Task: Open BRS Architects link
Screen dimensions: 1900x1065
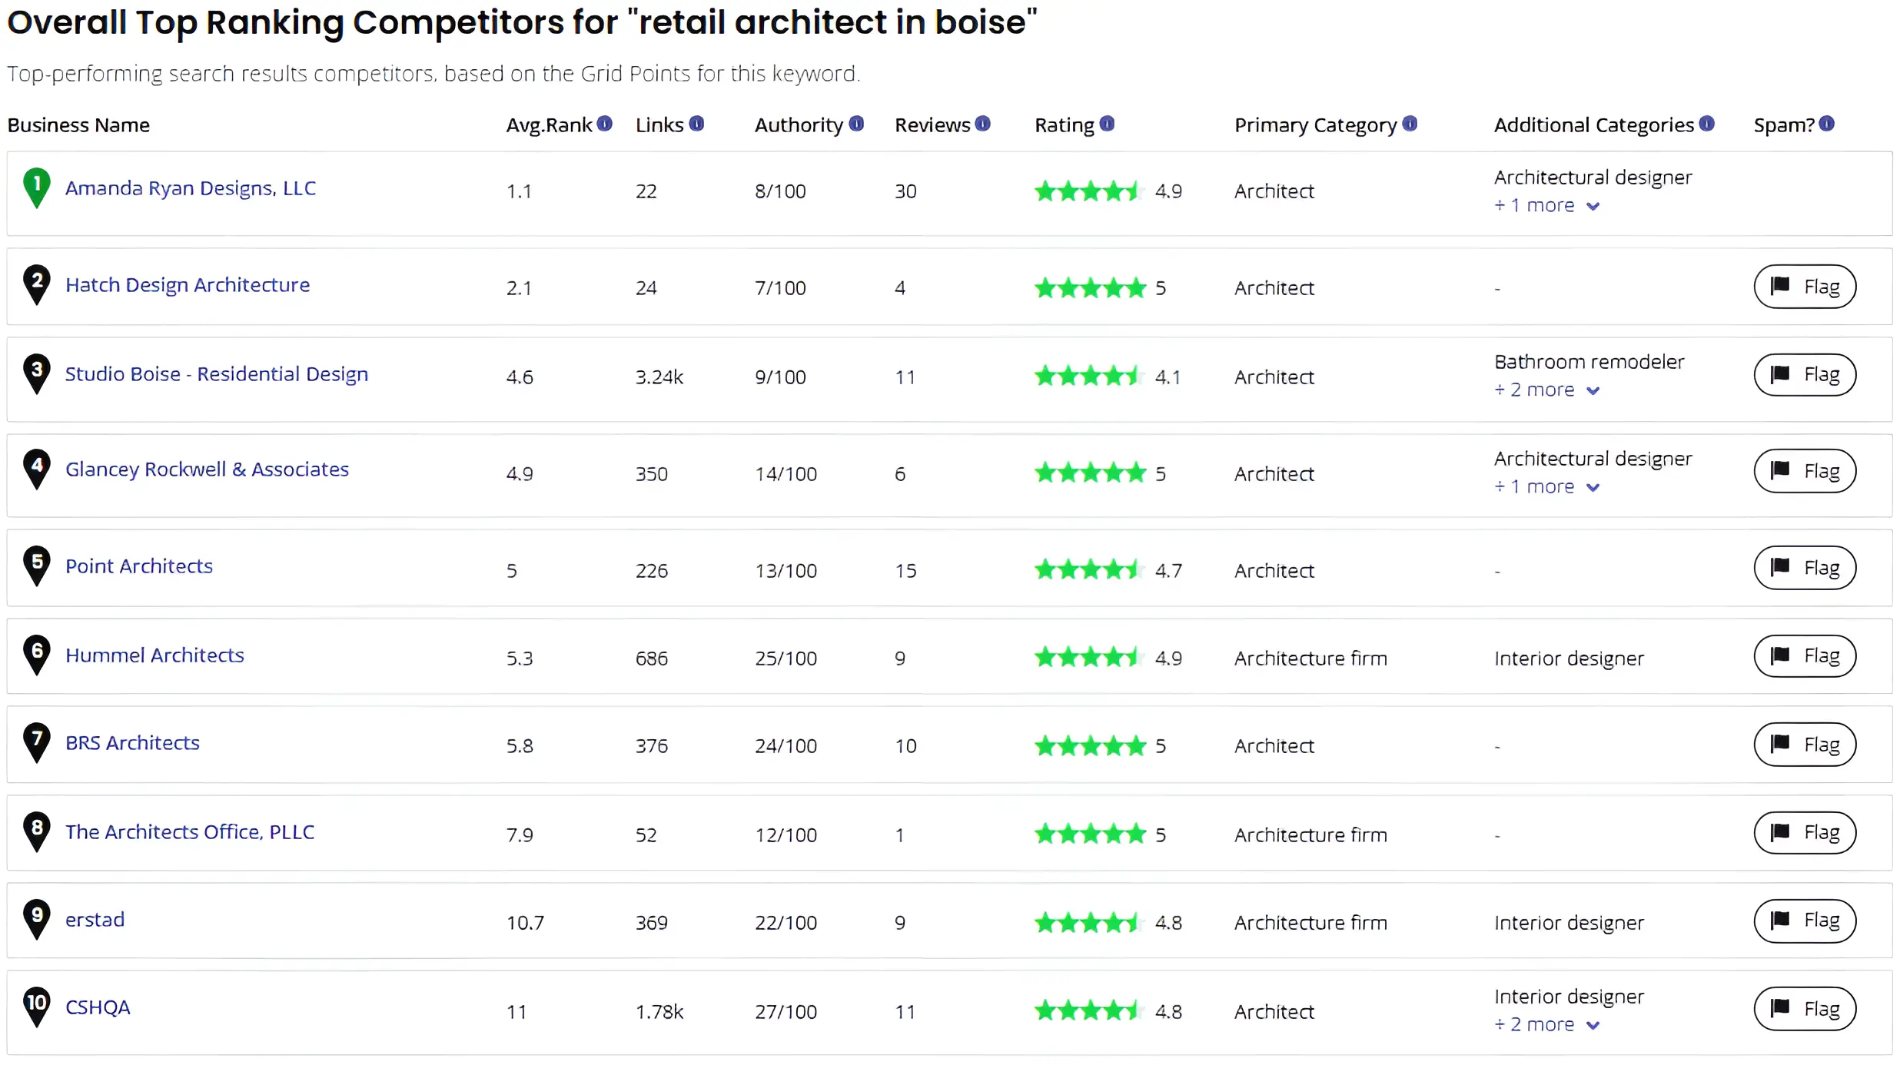Action: [132, 743]
